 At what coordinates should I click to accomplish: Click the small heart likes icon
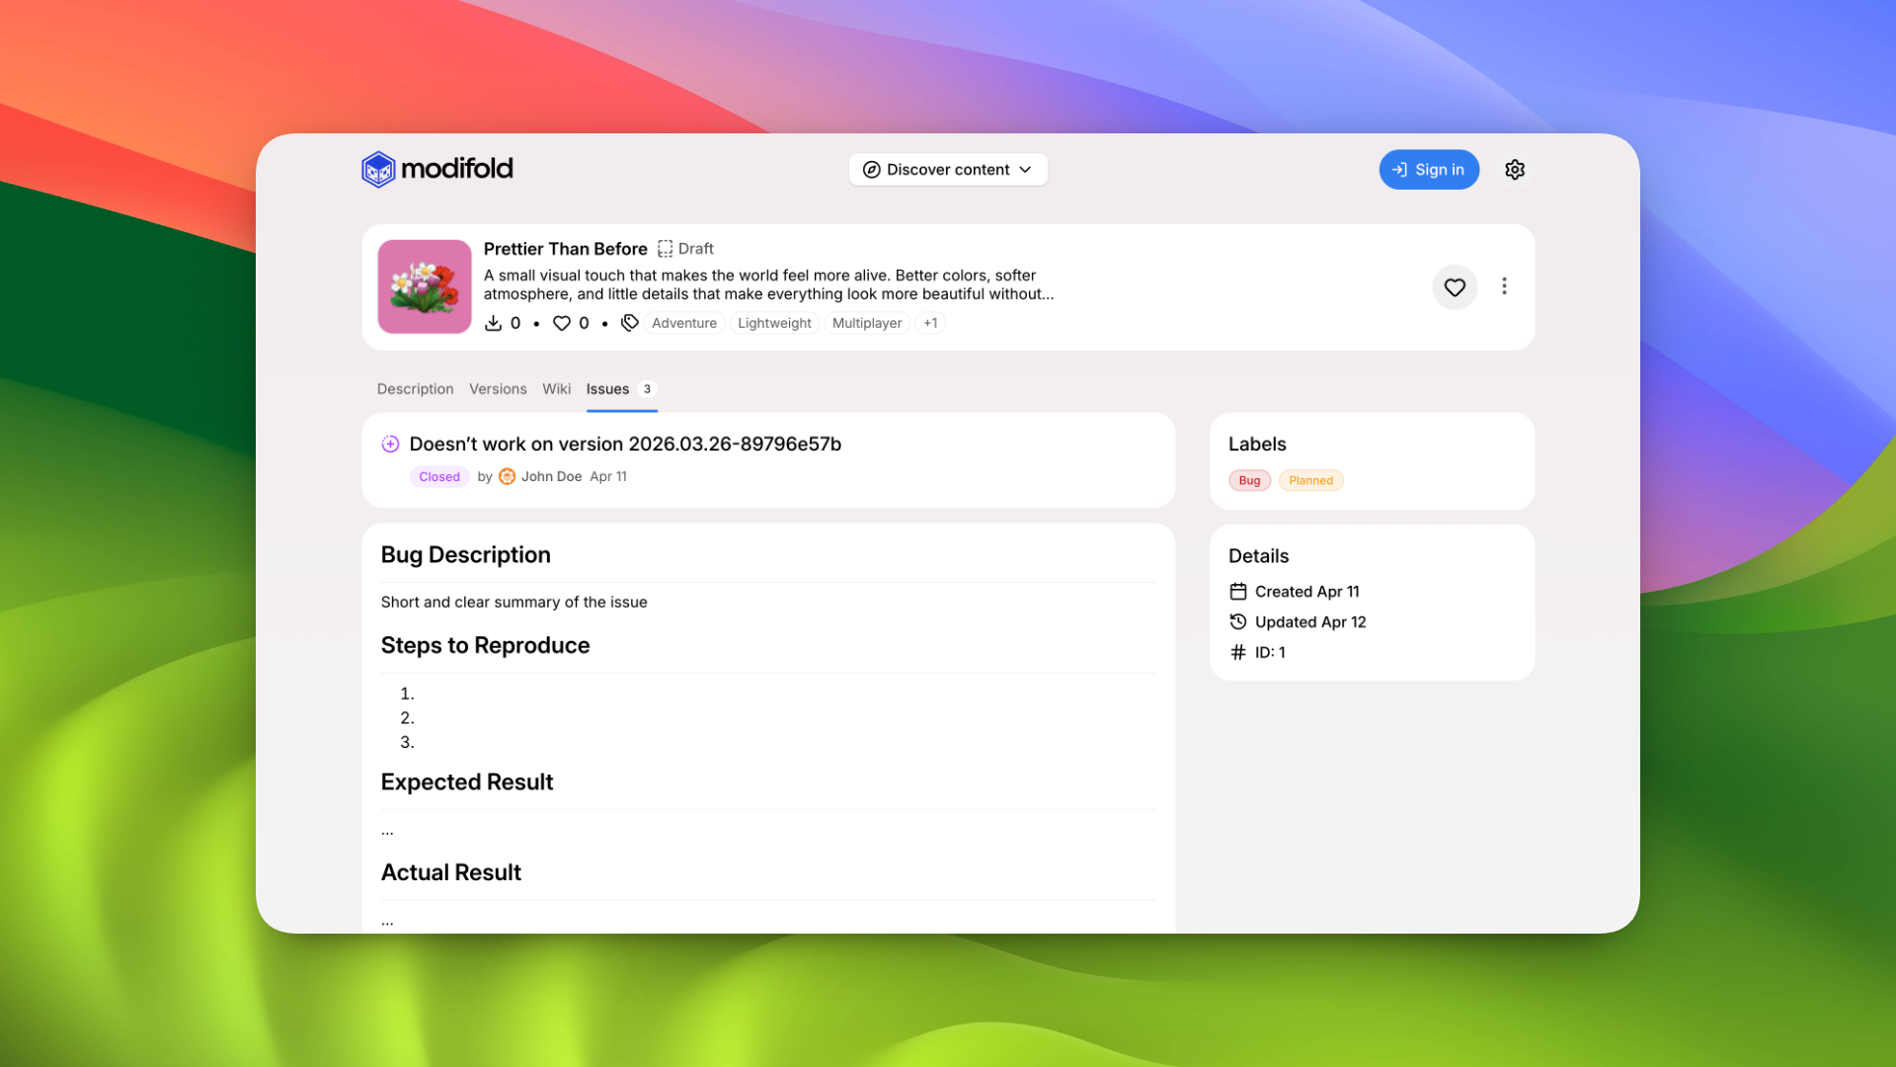pyautogui.click(x=561, y=323)
